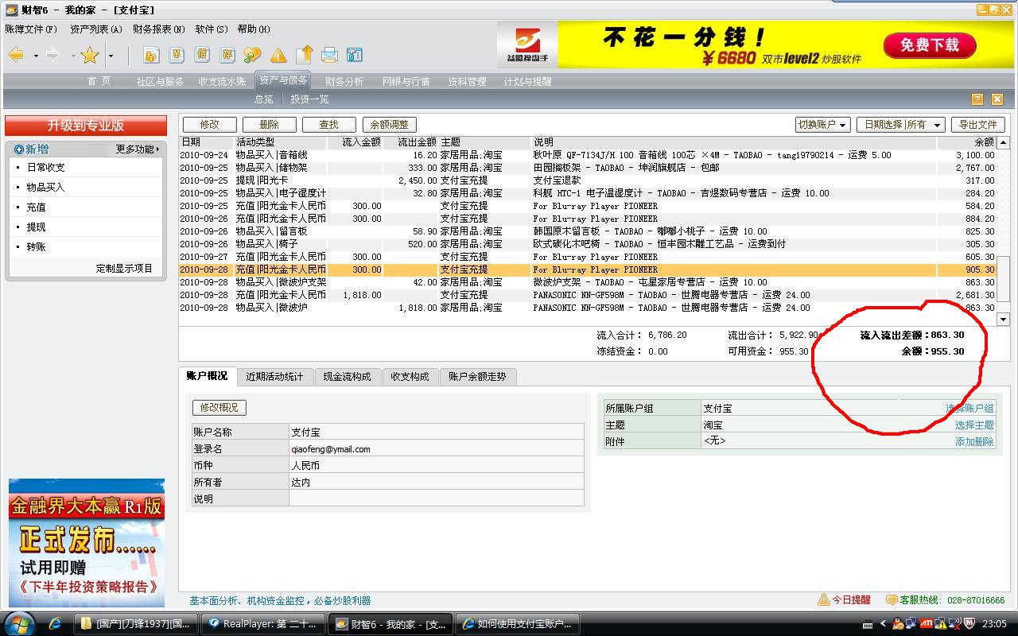Open the 资产列表(A) menu
1018x636 pixels.
(96, 29)
